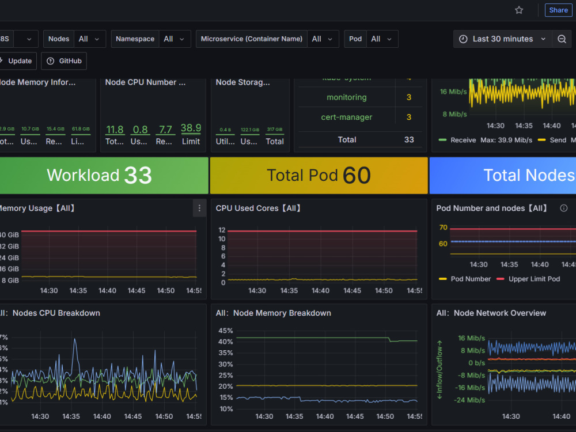576x432 pixels.
Task: Toggle the Pod Number legend series
Action: coord(471,279)
